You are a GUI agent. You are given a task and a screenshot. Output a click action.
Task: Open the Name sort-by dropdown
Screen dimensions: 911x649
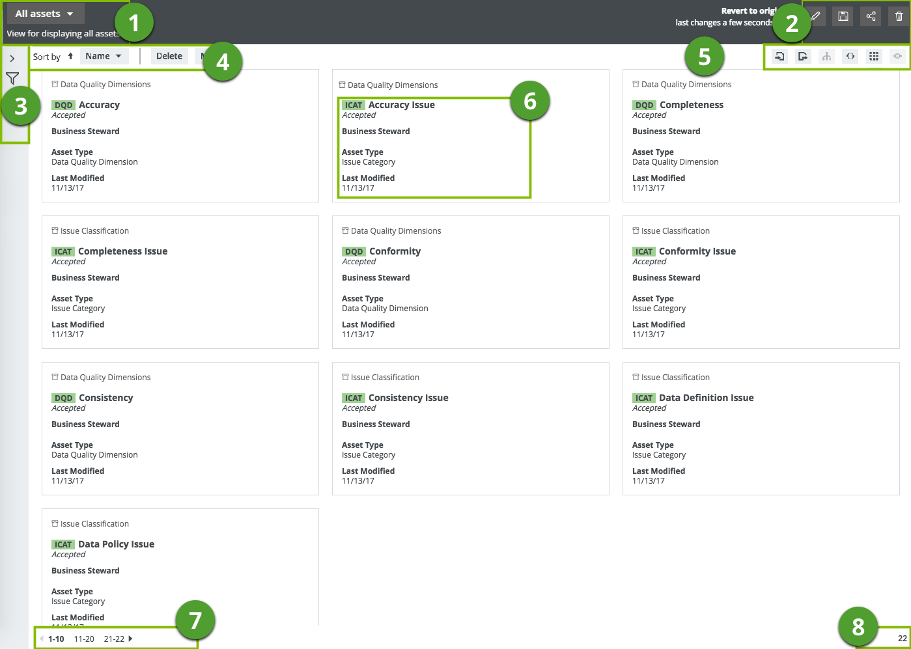pyautogui.click(x=104, y=56)
